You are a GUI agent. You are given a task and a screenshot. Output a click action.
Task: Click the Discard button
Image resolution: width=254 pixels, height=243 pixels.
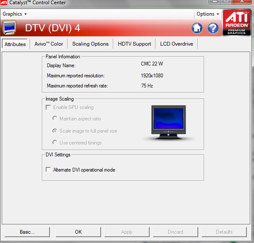pyautogui.click(x=175, y=232)
